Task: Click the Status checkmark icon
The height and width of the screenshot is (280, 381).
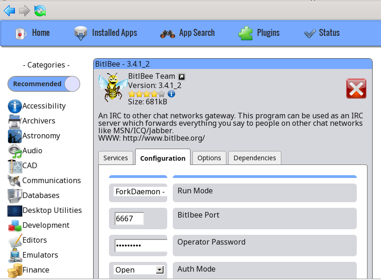Action: [x=310, y=34]
